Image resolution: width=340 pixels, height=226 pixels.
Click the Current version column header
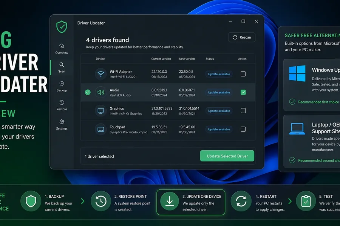(x=161, y=59)
